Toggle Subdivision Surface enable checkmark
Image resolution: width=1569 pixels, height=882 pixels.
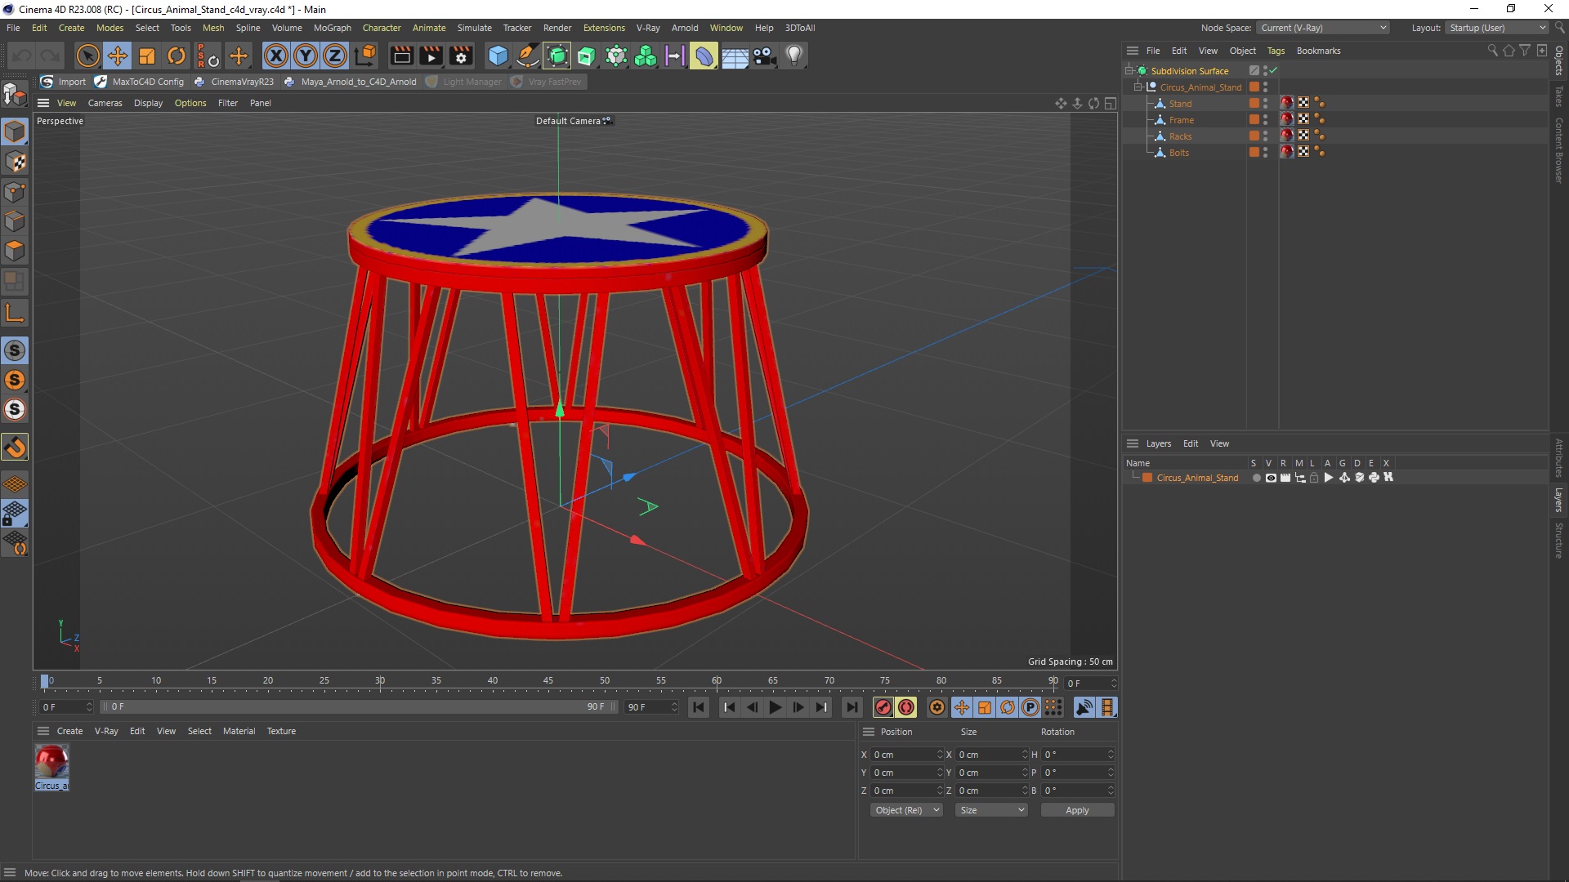click(1273, 71)
